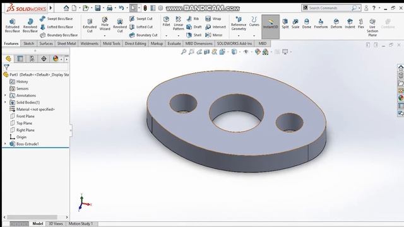Image resolution: width=404 pixels, height=227 pixels.
Task: Select the Extruded Boss/Base tool
Action: (12, 25)
